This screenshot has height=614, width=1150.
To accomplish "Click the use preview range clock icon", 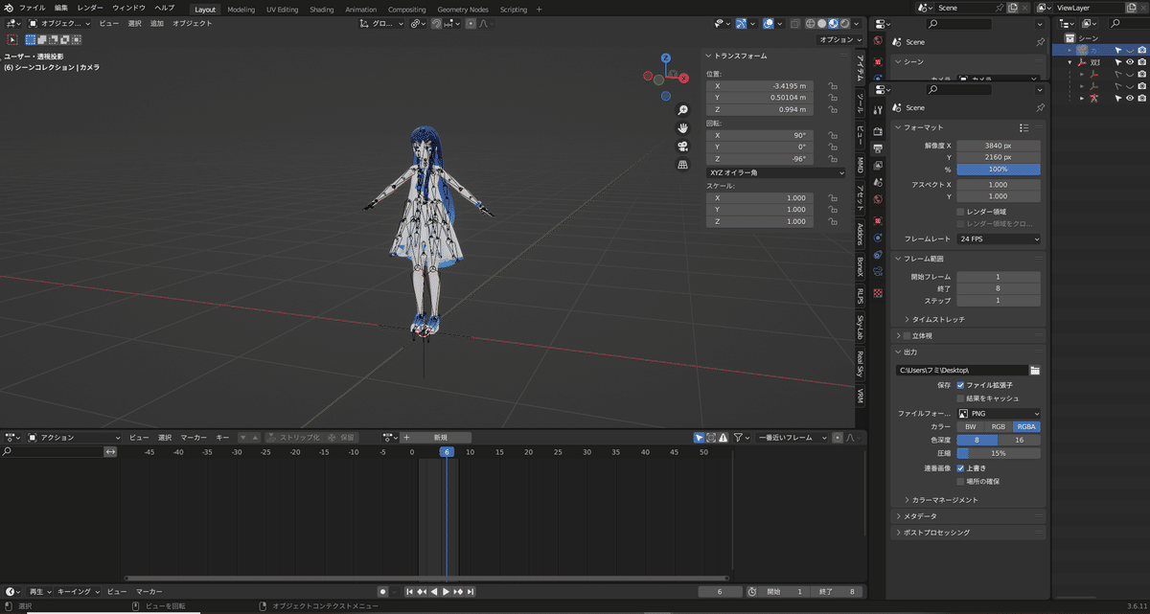I will pyautogui.click(x=752, y=592).
